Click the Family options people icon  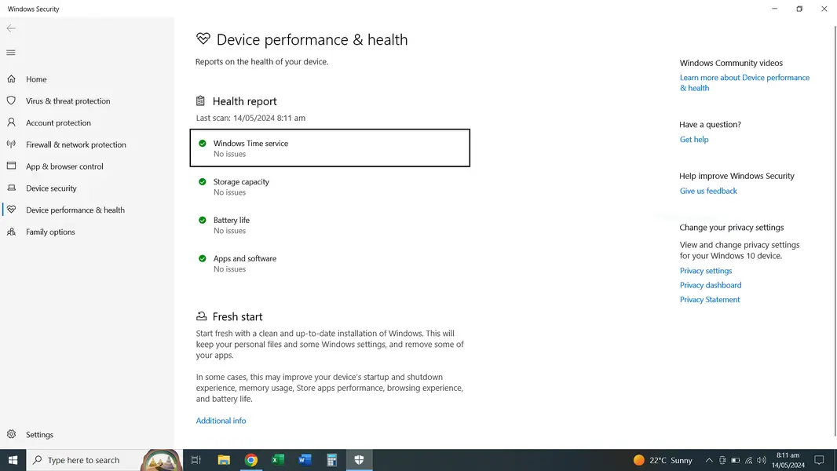(x=11, y=232)
